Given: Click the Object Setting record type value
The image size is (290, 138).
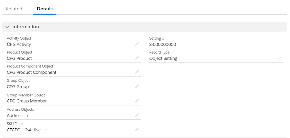Looking at the screenshot, I should click(x=163, y=58).
